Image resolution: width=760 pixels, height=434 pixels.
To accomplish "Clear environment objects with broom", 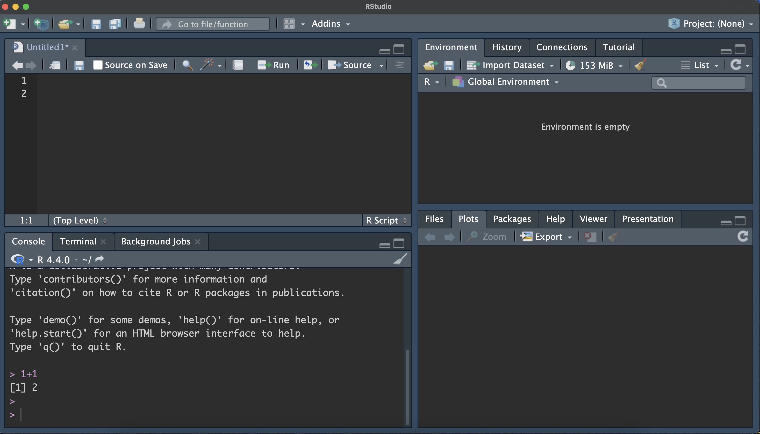I will click(640, 65).
